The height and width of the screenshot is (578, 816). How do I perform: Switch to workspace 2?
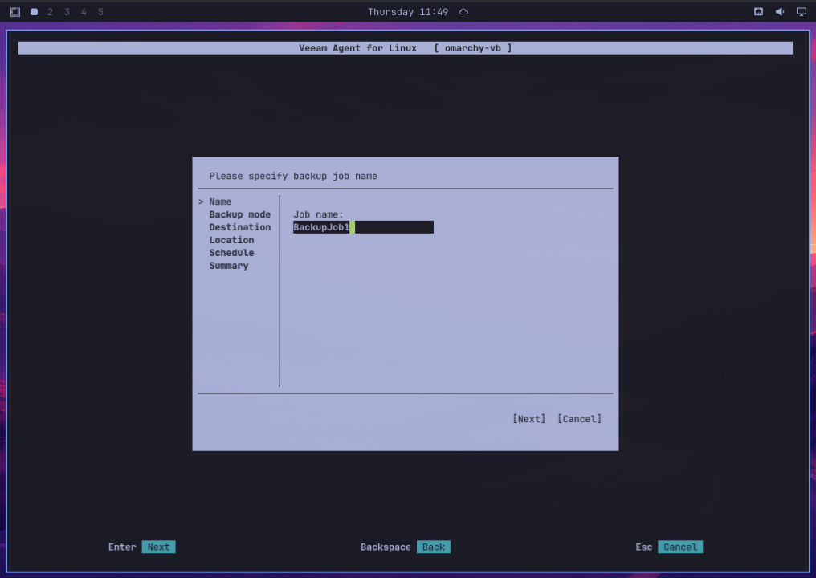(x=50, y=12)
